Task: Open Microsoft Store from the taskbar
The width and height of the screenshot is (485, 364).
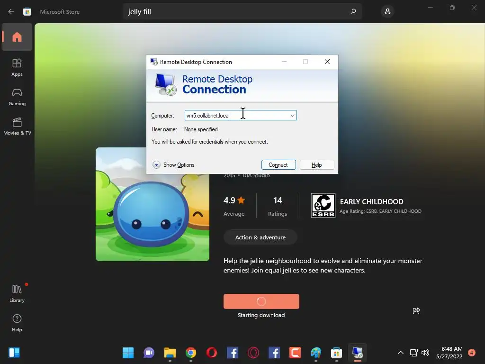Action: tap(337, 353)
